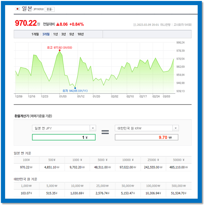Open the 일본 엔 JPY currency dropdown

coord(64,128)
